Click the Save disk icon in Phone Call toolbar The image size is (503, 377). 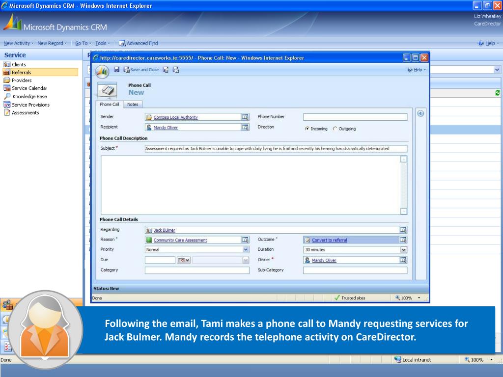click(117, 70)
